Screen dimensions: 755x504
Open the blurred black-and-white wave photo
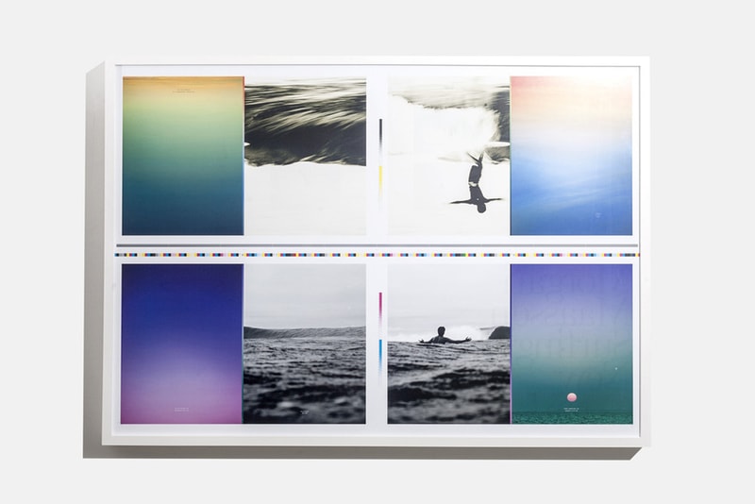click(x=305, y=156)
